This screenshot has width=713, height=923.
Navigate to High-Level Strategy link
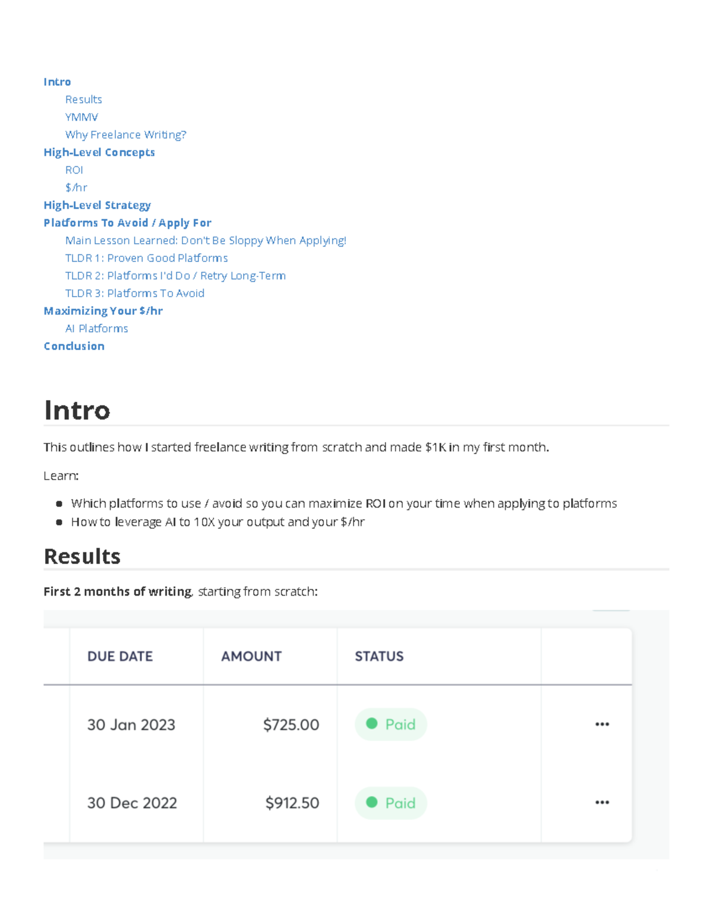[97, 205]
